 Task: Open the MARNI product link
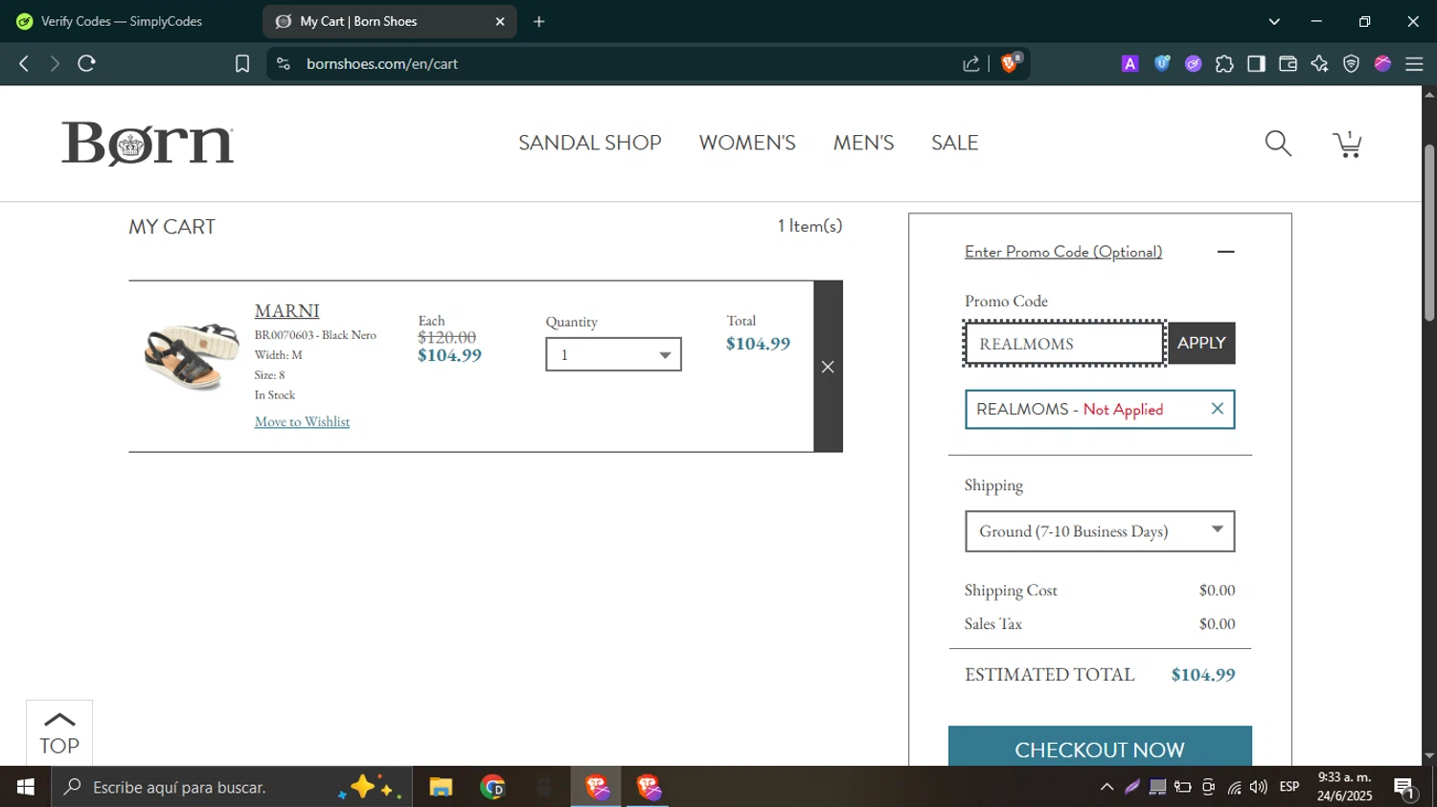[286, 311]
